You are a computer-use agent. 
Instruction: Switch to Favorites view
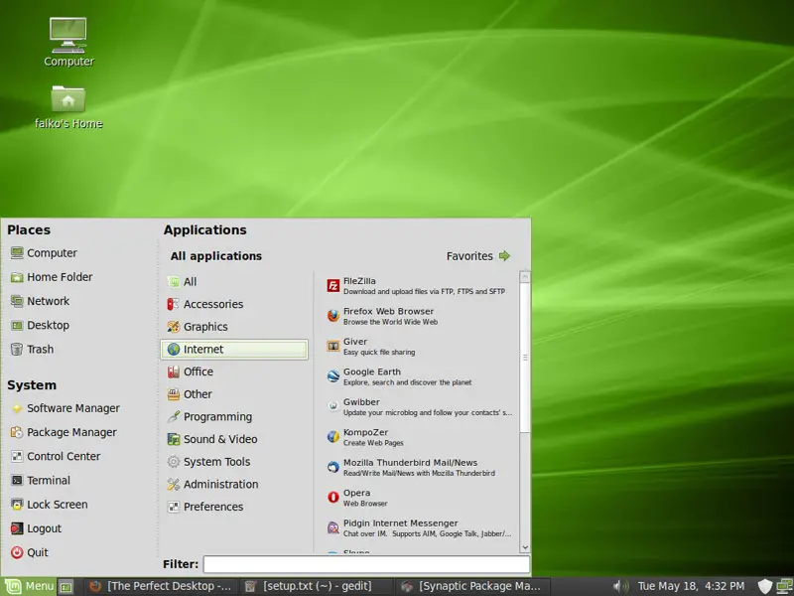[x=478, y=256]
